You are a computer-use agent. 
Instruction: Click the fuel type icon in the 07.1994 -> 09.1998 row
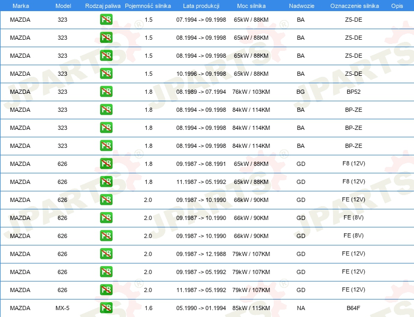(x=106, y=19)
